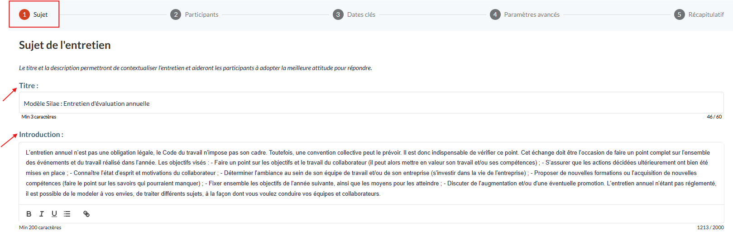733x236 pixels.
Task: Open step 4 Paramètres avancés
Action: [x=525, y=14]
